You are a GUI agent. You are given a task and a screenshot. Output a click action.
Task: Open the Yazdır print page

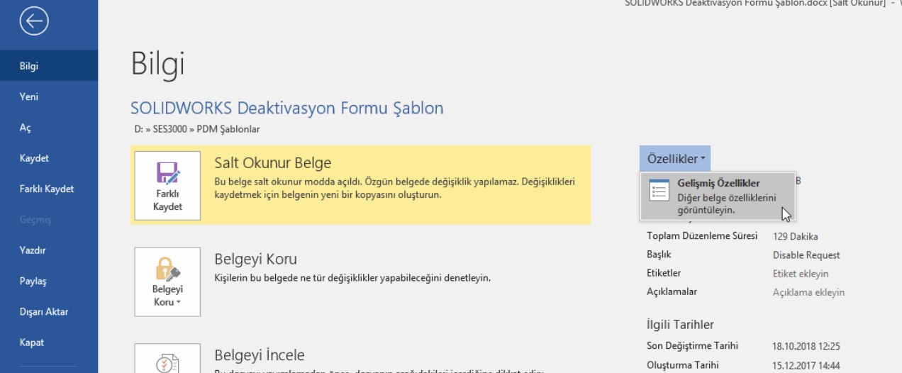(33, 250)
